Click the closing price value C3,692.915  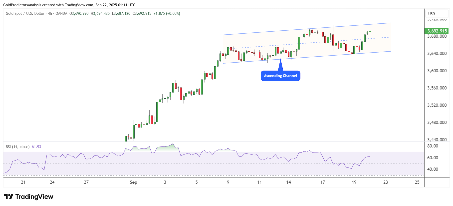[142, 13]
